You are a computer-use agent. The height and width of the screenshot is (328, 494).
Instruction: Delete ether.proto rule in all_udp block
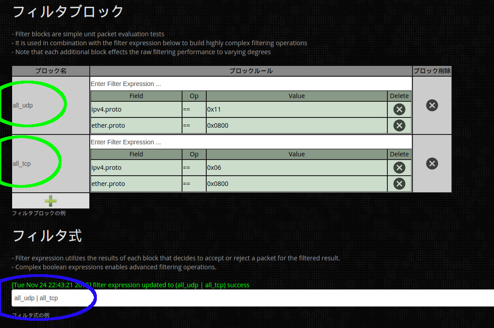[399, 125]
